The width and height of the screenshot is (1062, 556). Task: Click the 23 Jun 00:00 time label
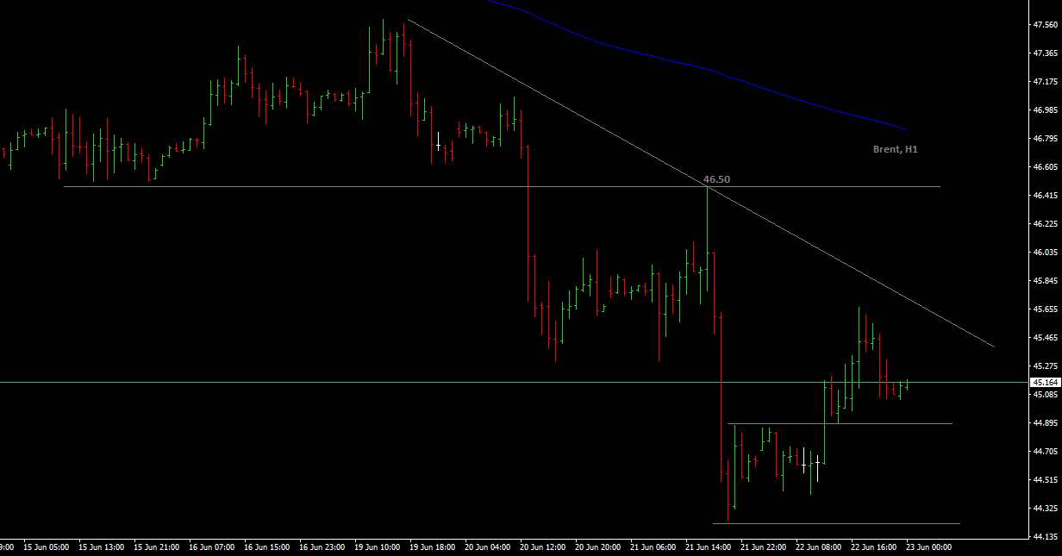click(x=928, y=547)
